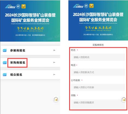Click the 采购商报名 card icon
The image size is (128, 114).
(x=5, y=63)
